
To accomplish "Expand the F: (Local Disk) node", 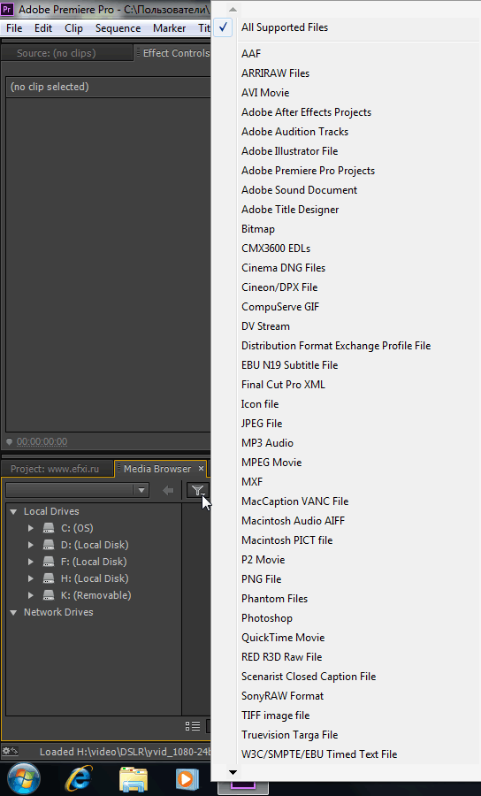I will [31, 562].
